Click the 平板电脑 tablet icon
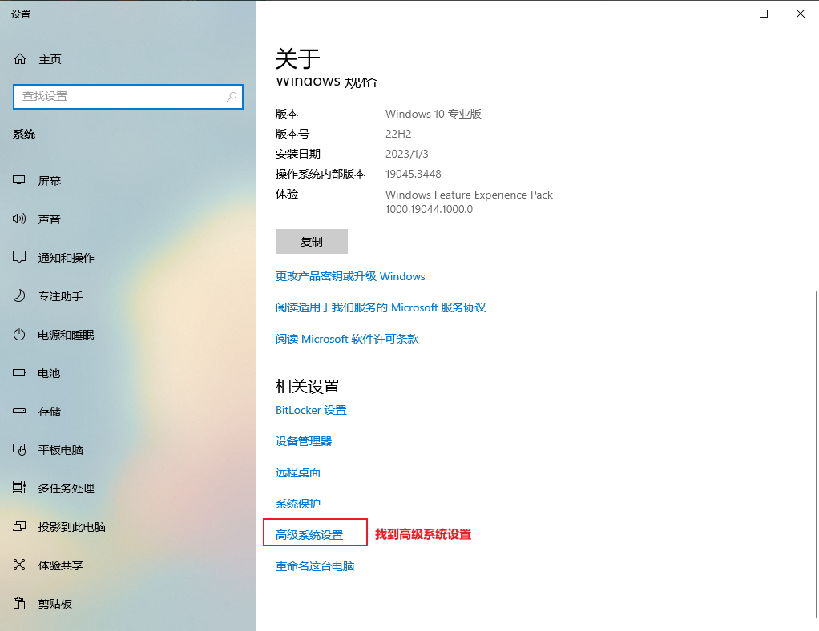Screen dimensions: 819x631 point(18,449)
